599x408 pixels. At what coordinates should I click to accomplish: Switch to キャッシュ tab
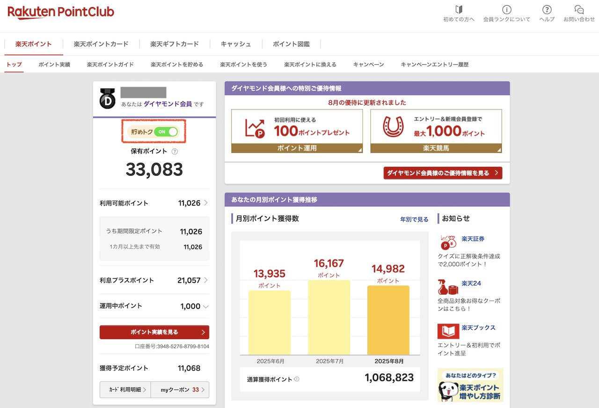click(x=236, y=44)
